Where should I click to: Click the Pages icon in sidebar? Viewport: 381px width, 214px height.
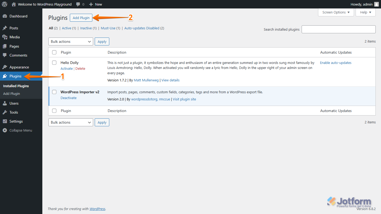(5, 46)
